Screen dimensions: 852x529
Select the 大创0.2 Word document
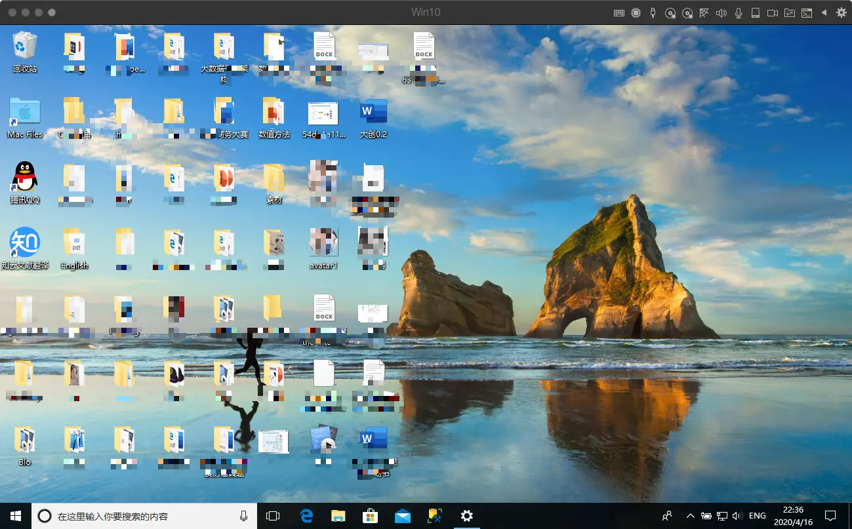(x=374, y=118)
